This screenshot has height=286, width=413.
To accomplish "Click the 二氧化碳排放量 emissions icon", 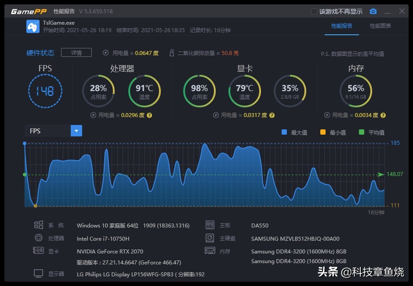I will (x=171, y=52).
